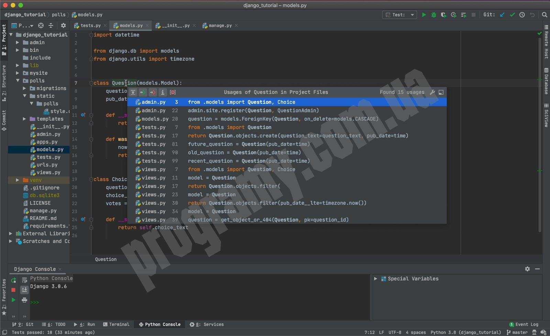
Task: Run the Test configuration with green play
Action: point(424,15)
